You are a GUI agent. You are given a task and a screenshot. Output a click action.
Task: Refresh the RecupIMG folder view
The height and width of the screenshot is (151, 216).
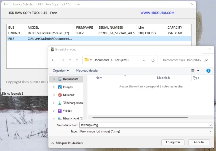(x=153, y=60)
